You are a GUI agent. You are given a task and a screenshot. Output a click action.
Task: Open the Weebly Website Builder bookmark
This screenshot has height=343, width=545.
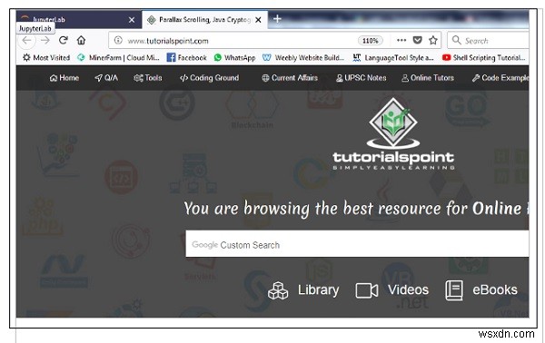coord(303,58)
